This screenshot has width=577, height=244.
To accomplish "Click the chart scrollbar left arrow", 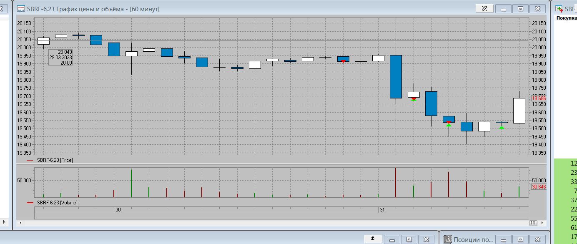I will tap(20, 223).
